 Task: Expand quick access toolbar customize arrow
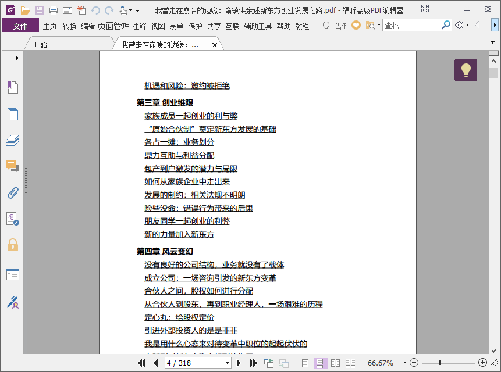pyautogui.click(x=137, y=10)
